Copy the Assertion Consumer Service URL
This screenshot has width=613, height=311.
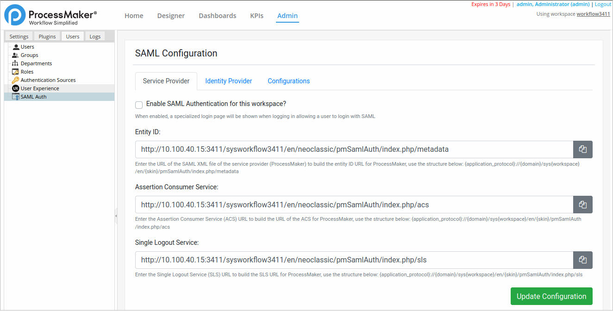582,205
